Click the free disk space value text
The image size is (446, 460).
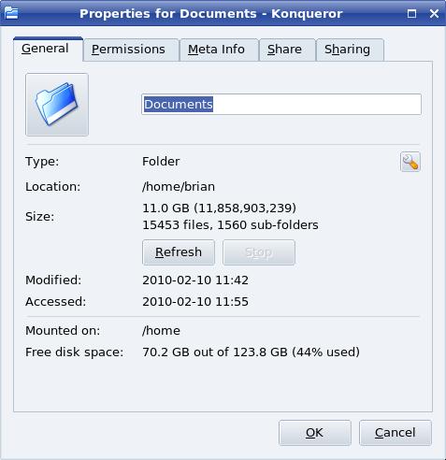click(x=251, y=352)
